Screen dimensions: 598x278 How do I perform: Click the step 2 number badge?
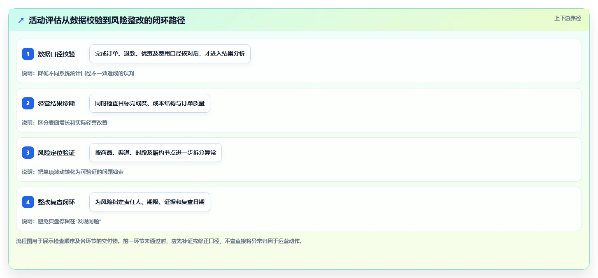point(28,103)
